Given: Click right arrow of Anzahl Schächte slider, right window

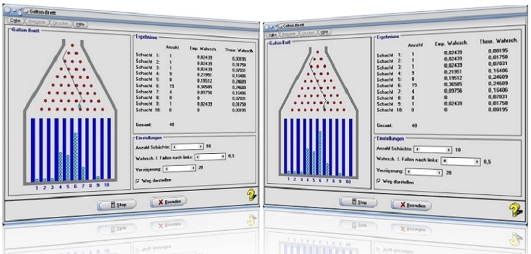Looking at the screenshot, I should pyautogui.click(x=449, y=150).
